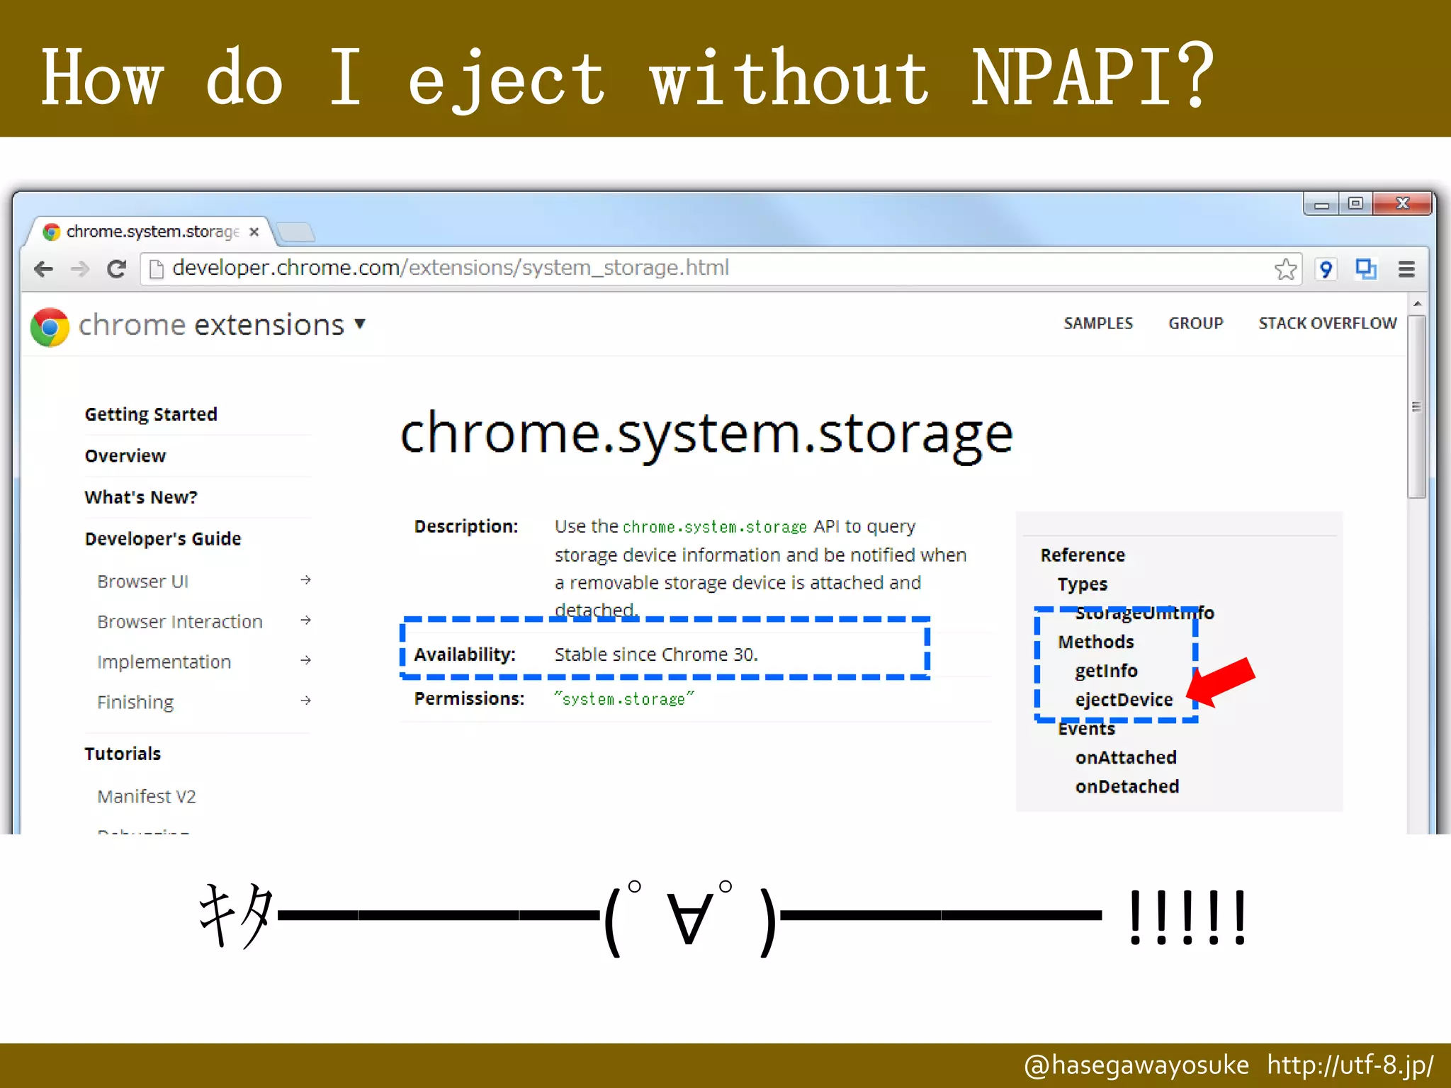Open the STACK OVERFLOW link
This screenshot has height=1088, width=1451.
tap(1328, 323)
